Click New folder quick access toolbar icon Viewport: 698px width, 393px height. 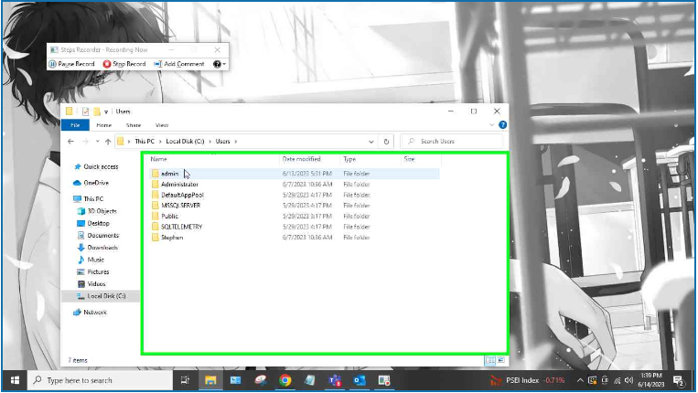(97, 112)
